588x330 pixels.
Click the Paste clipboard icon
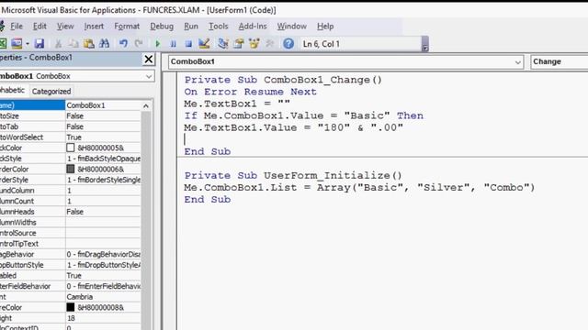pyautogui.click(x=89, y=44)
